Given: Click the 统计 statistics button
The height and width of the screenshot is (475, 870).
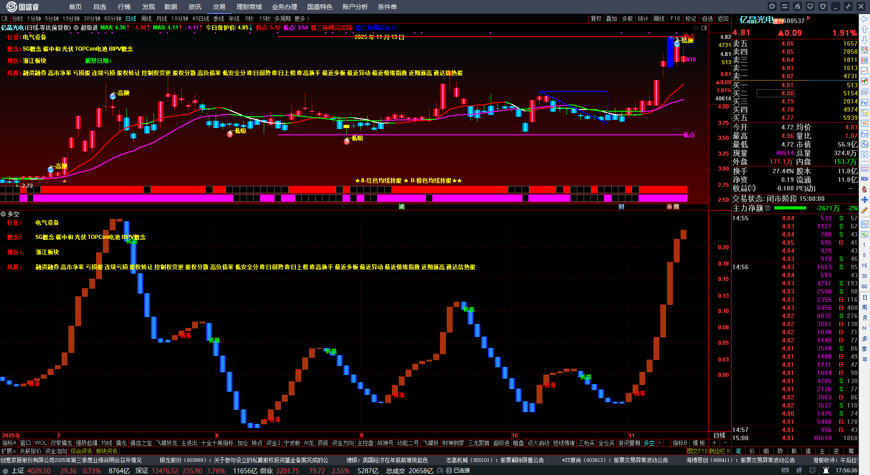Looking at the screenshot, I should 643,19.
